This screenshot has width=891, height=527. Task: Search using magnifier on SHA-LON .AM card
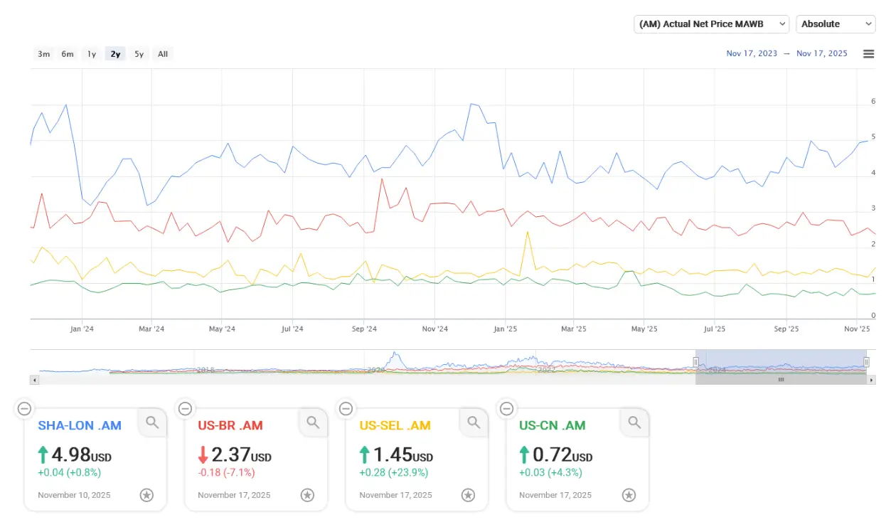click(x=152, y=422)
